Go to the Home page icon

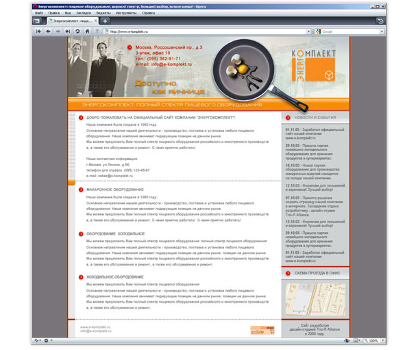click(x=87, y=32)
